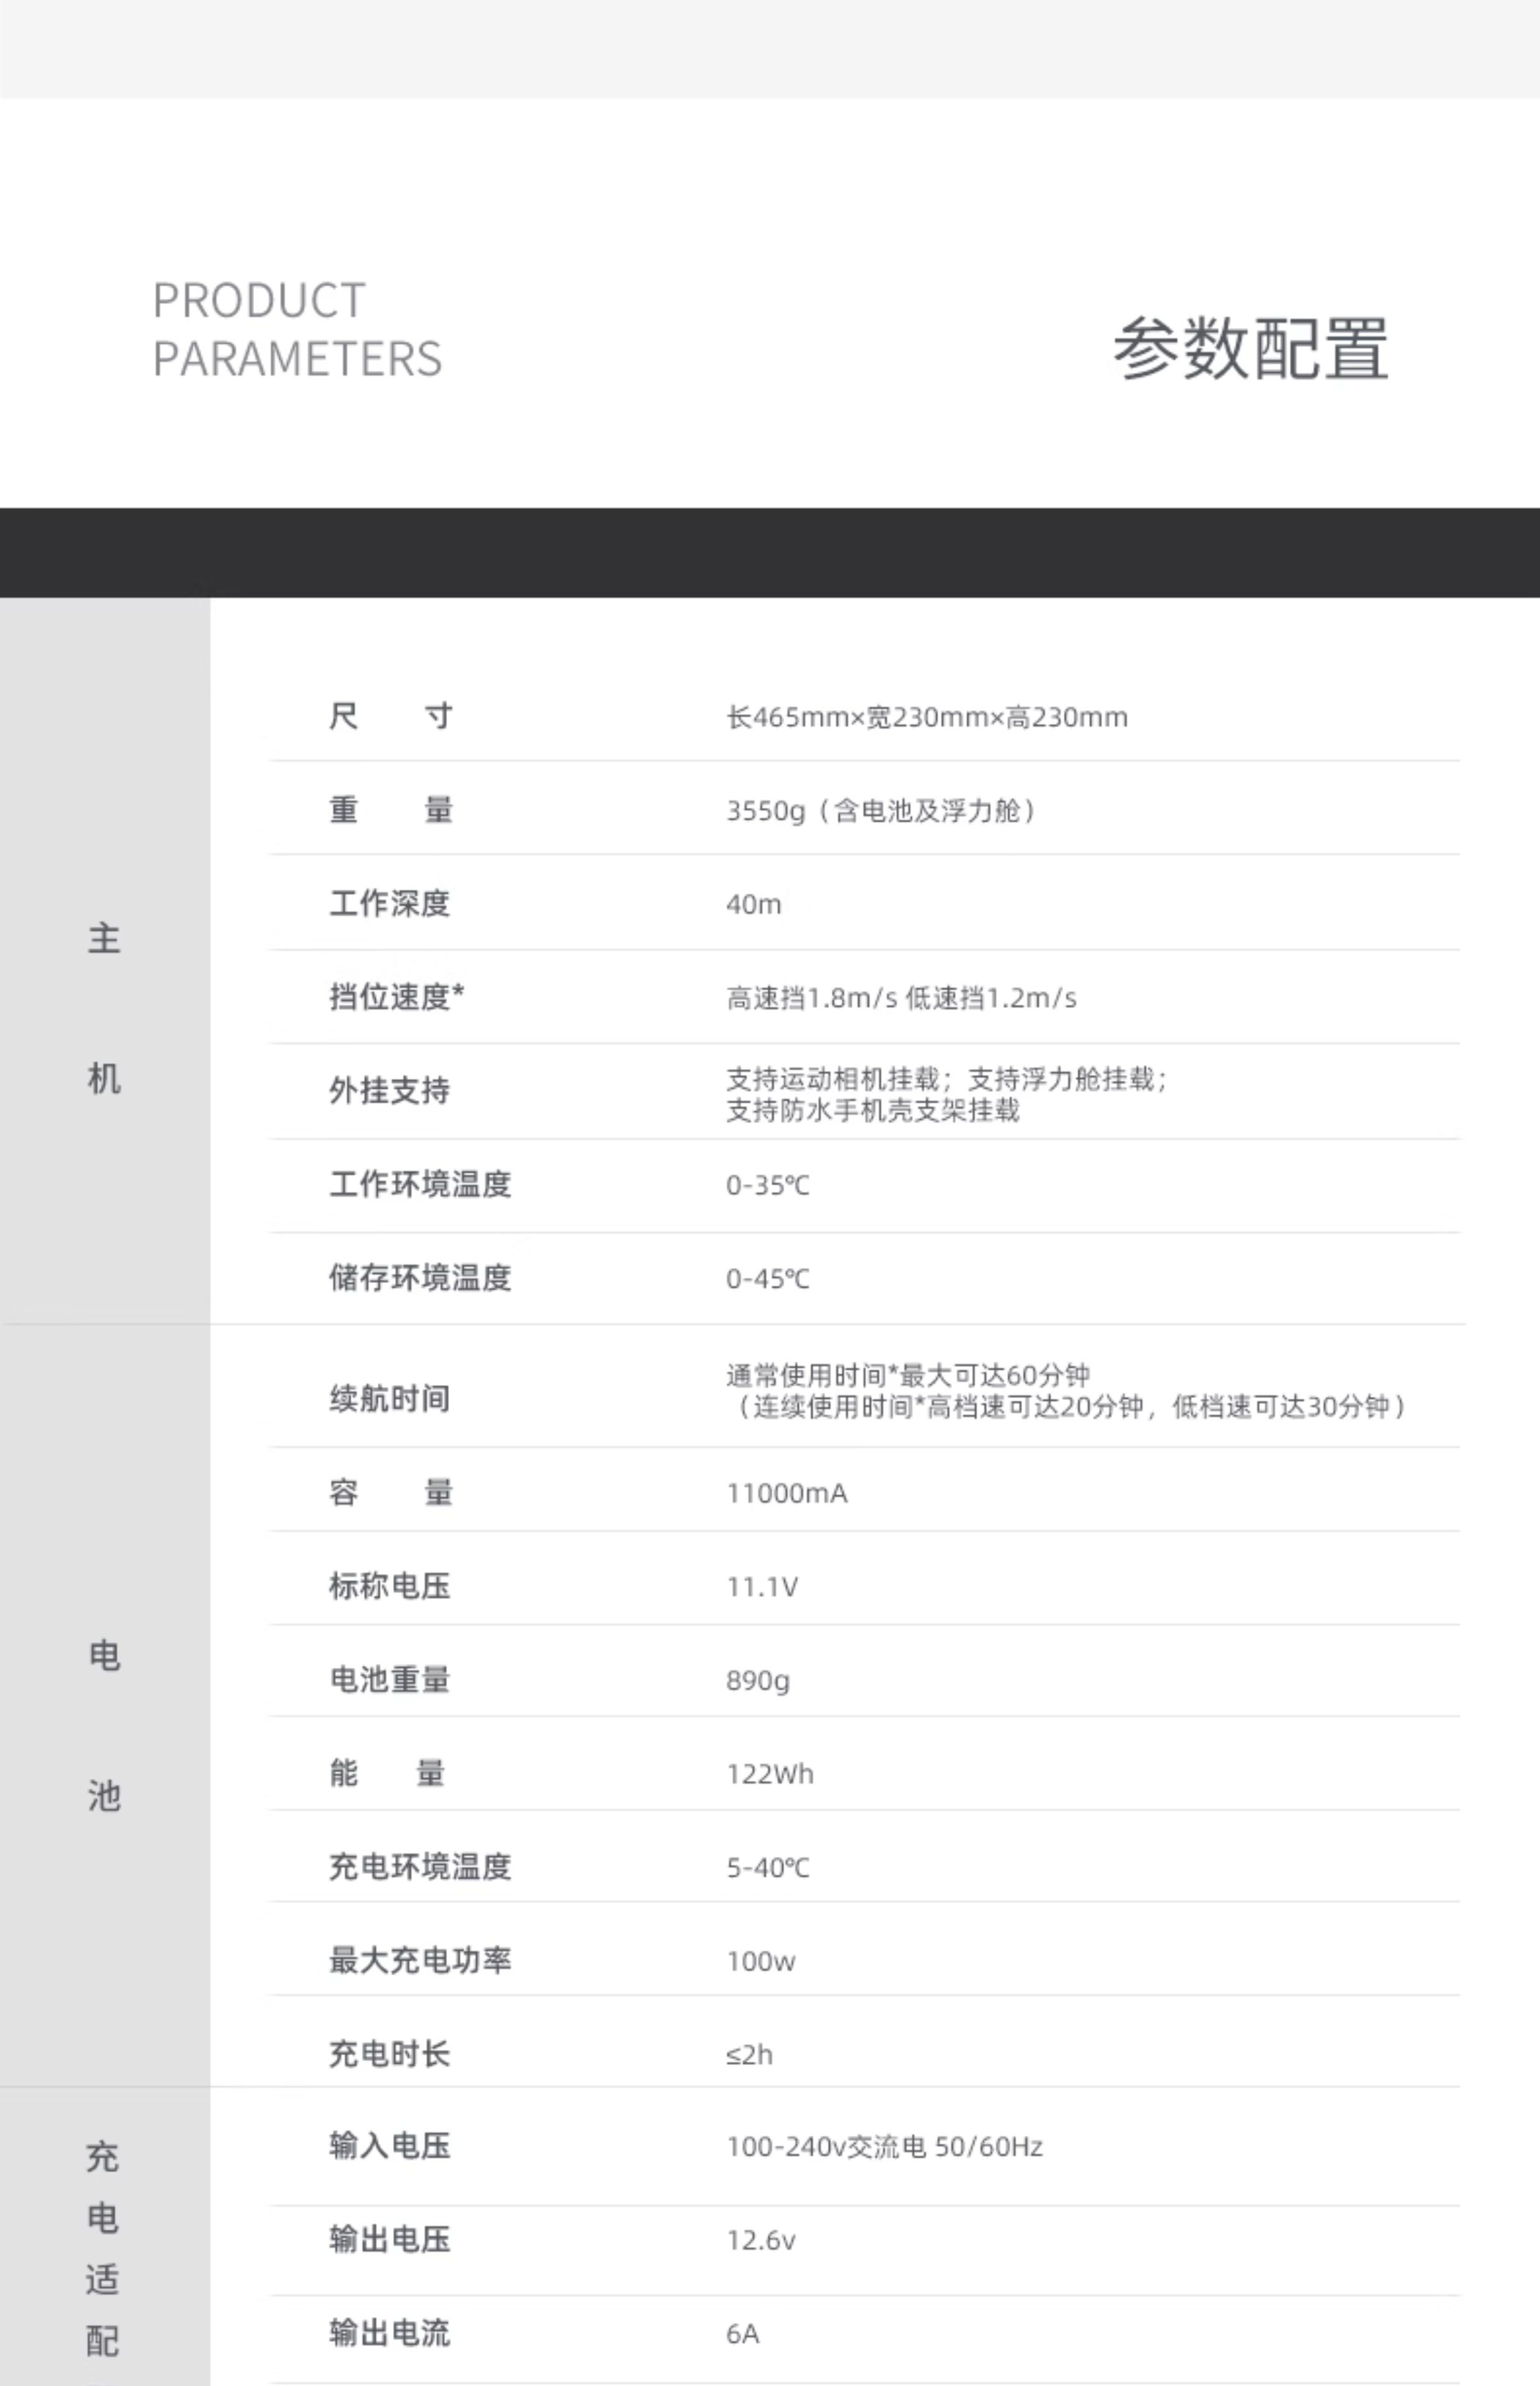Click the 11000mA capacity value
The image size is (1540, 2386).
[786, 1494]
